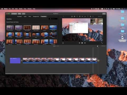Click the import media arrow button
This screenshot has height=95, width=127.
click(x=24, y=14)
